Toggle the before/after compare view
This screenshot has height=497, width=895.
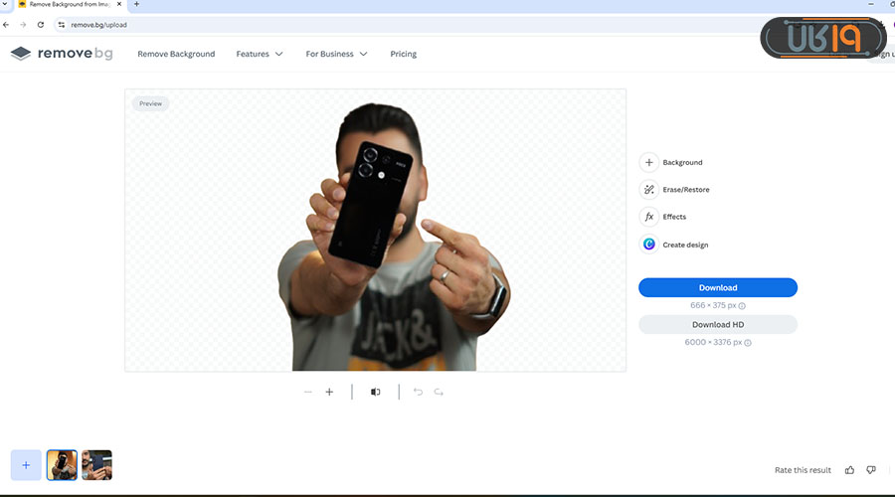point(375,392)
